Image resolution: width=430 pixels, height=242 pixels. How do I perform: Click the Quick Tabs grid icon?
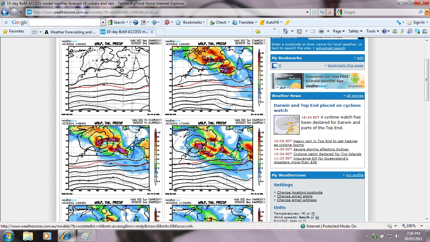pos(34,32)
